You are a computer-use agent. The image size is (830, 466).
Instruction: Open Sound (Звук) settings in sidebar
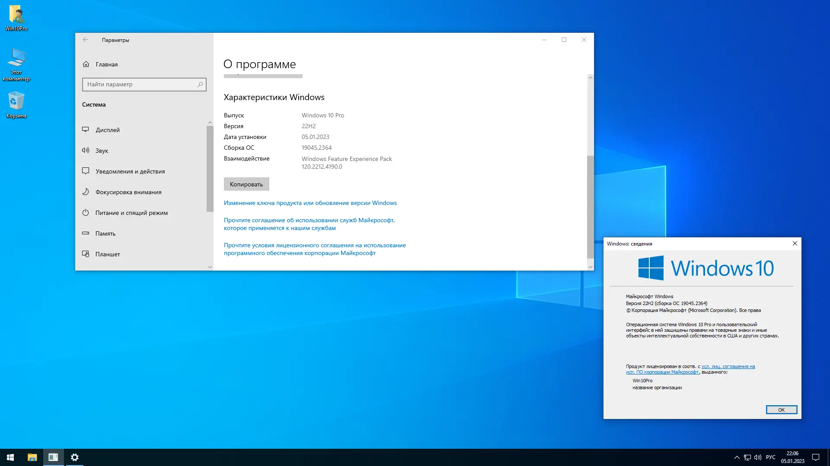point(102,151)
